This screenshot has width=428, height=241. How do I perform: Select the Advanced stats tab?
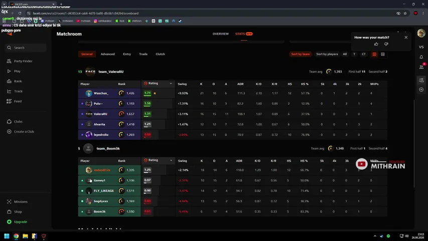point(107,54)
